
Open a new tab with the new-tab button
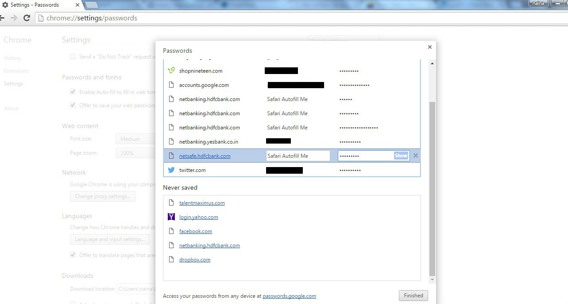[x=91, y=5]
